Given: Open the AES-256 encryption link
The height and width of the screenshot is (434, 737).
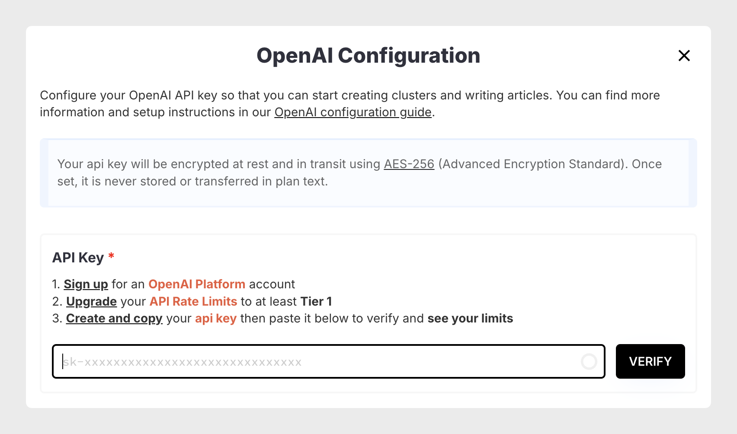Looking at the screenshot, I should (x=409, y=164).
